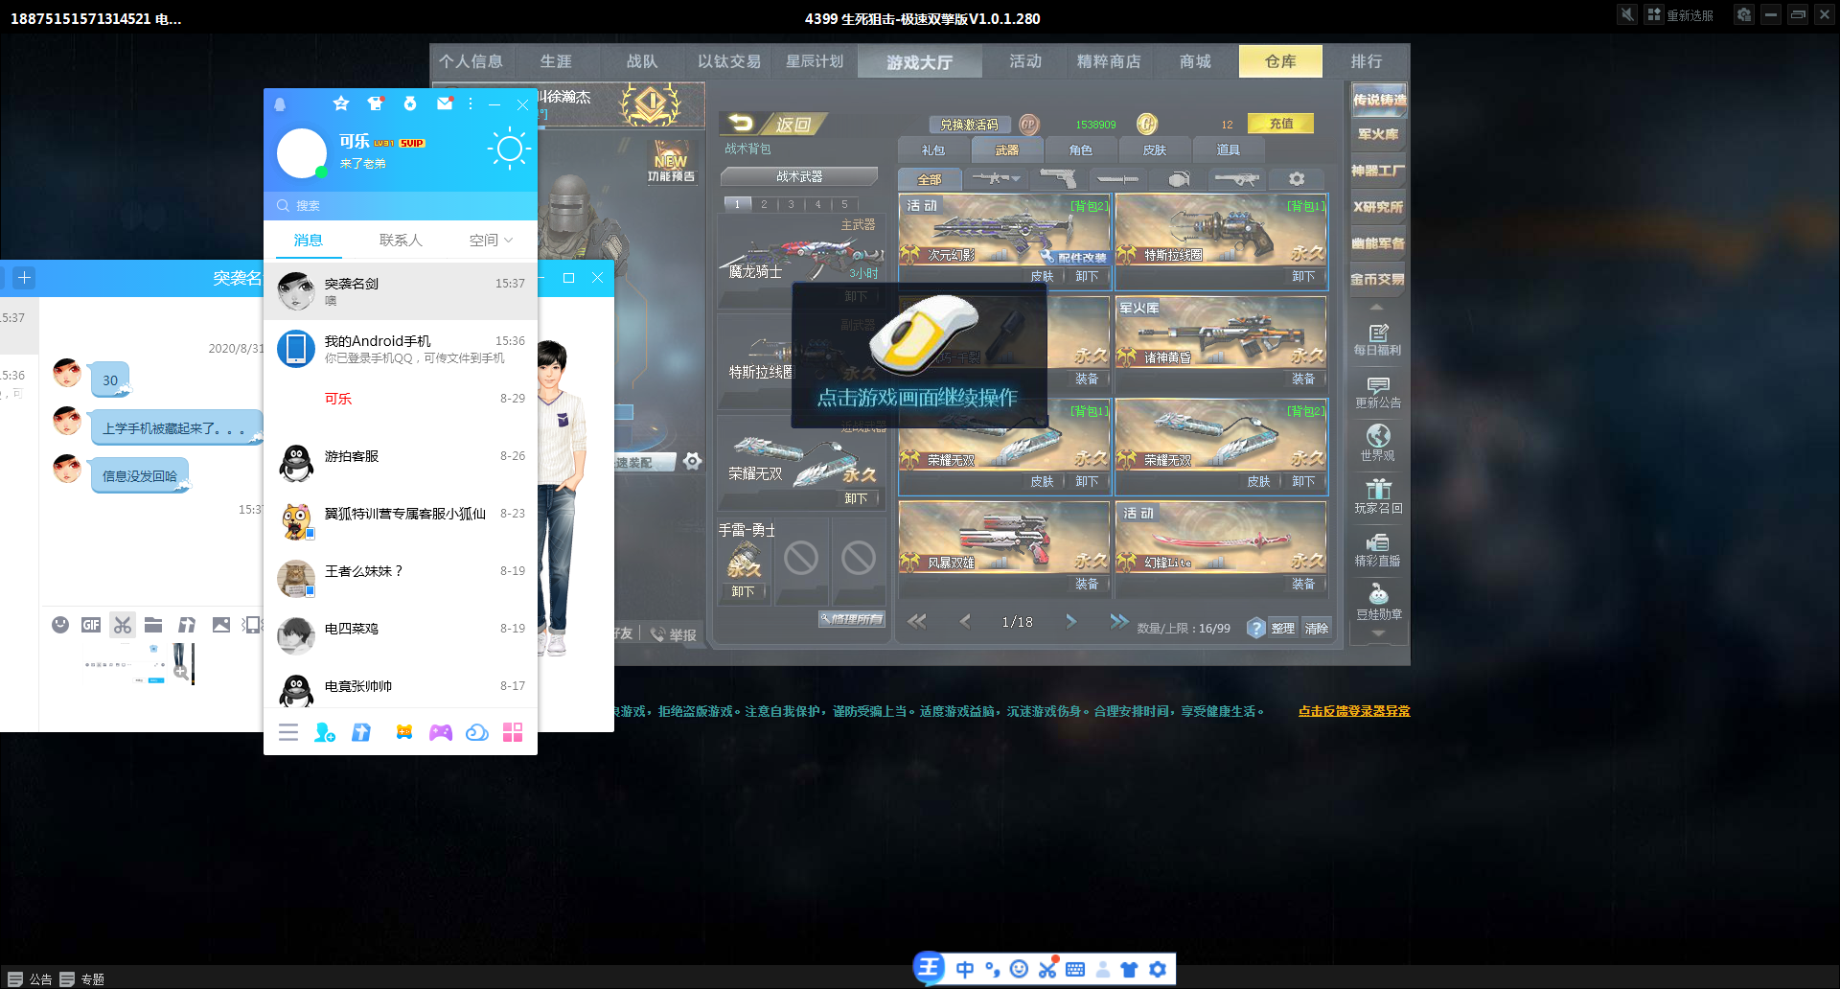Open the QQ game controller icon
The width and height of the screenshot is (1840, 989).
440,733
